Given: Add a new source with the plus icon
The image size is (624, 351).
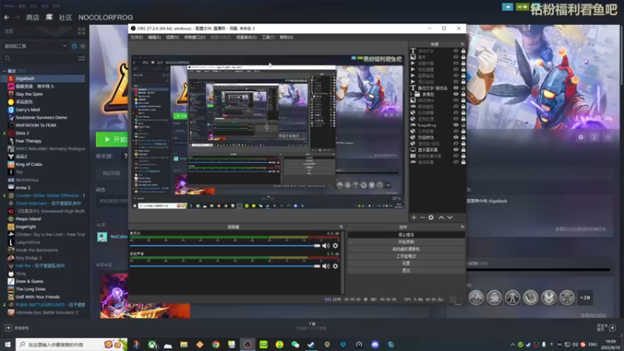Looking at the screenshot, I should (x=414, y=218).
